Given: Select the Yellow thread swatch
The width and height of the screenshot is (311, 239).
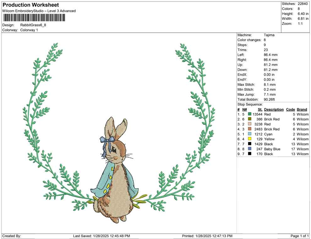Looking at the screenshot, I should 250,139.
